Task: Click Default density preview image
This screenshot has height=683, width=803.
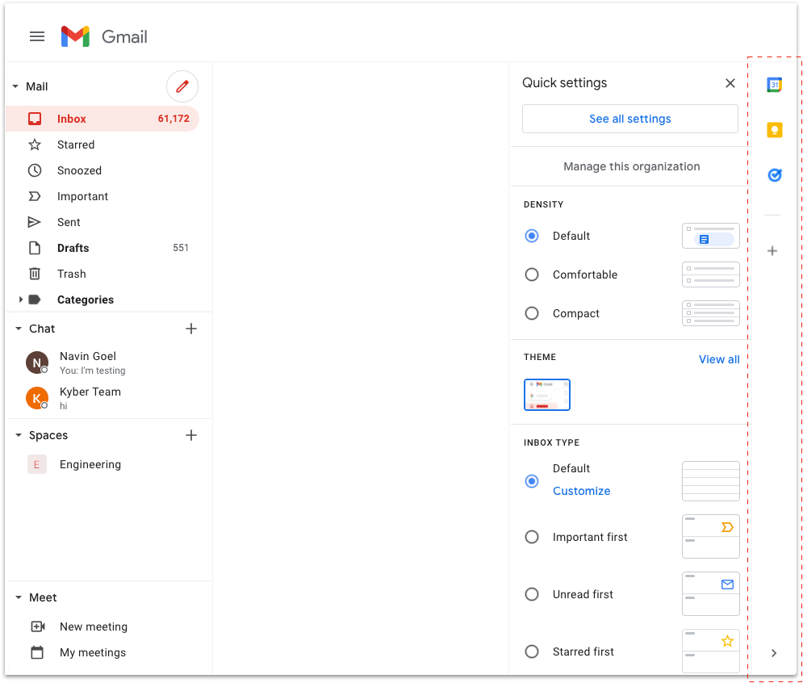Action: [x=711, y=236]
